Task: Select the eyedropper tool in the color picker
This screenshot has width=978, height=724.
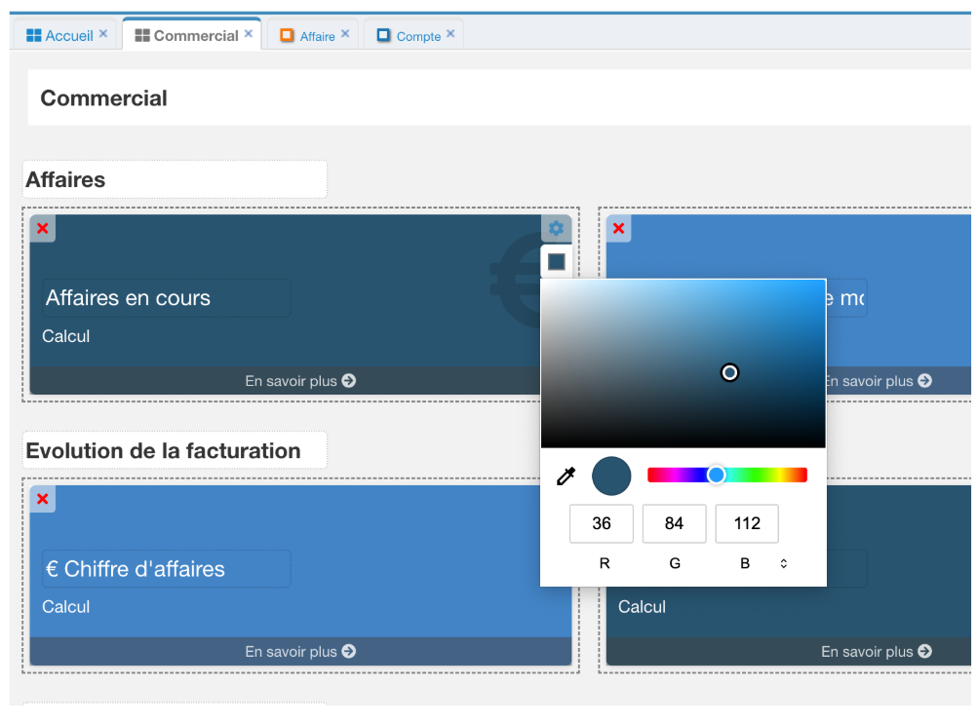Action: click(x=567, y=476)
